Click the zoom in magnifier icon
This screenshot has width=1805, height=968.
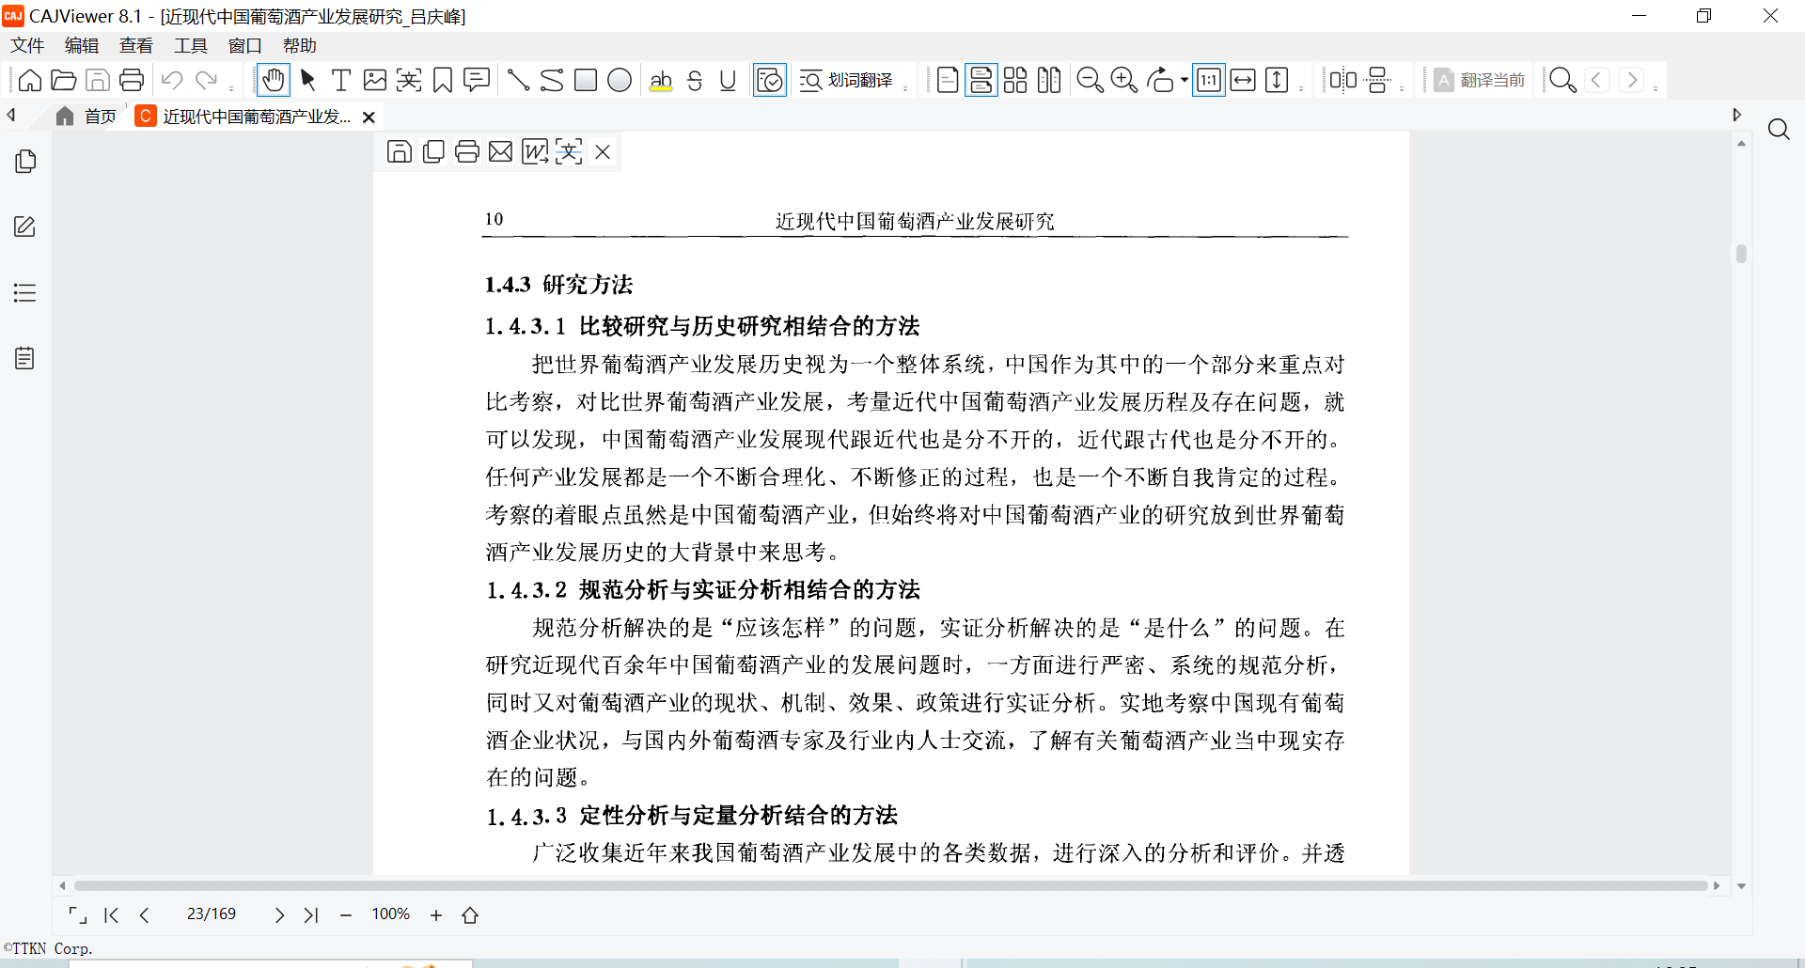(x=1124, y=81)
